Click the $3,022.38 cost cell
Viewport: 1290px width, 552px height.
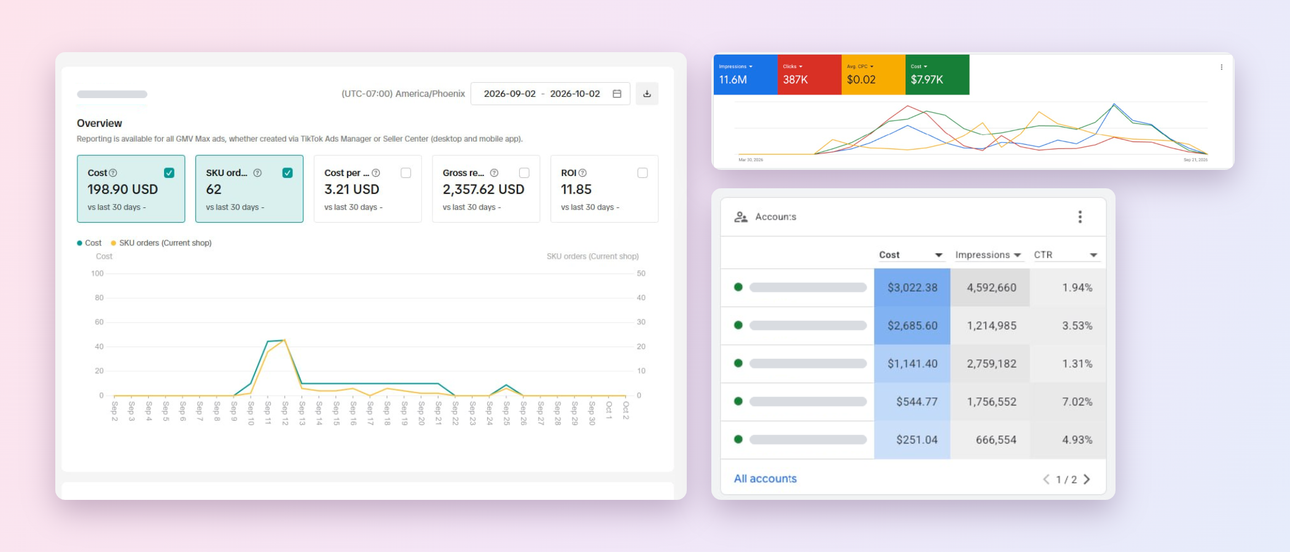point(912,288)
